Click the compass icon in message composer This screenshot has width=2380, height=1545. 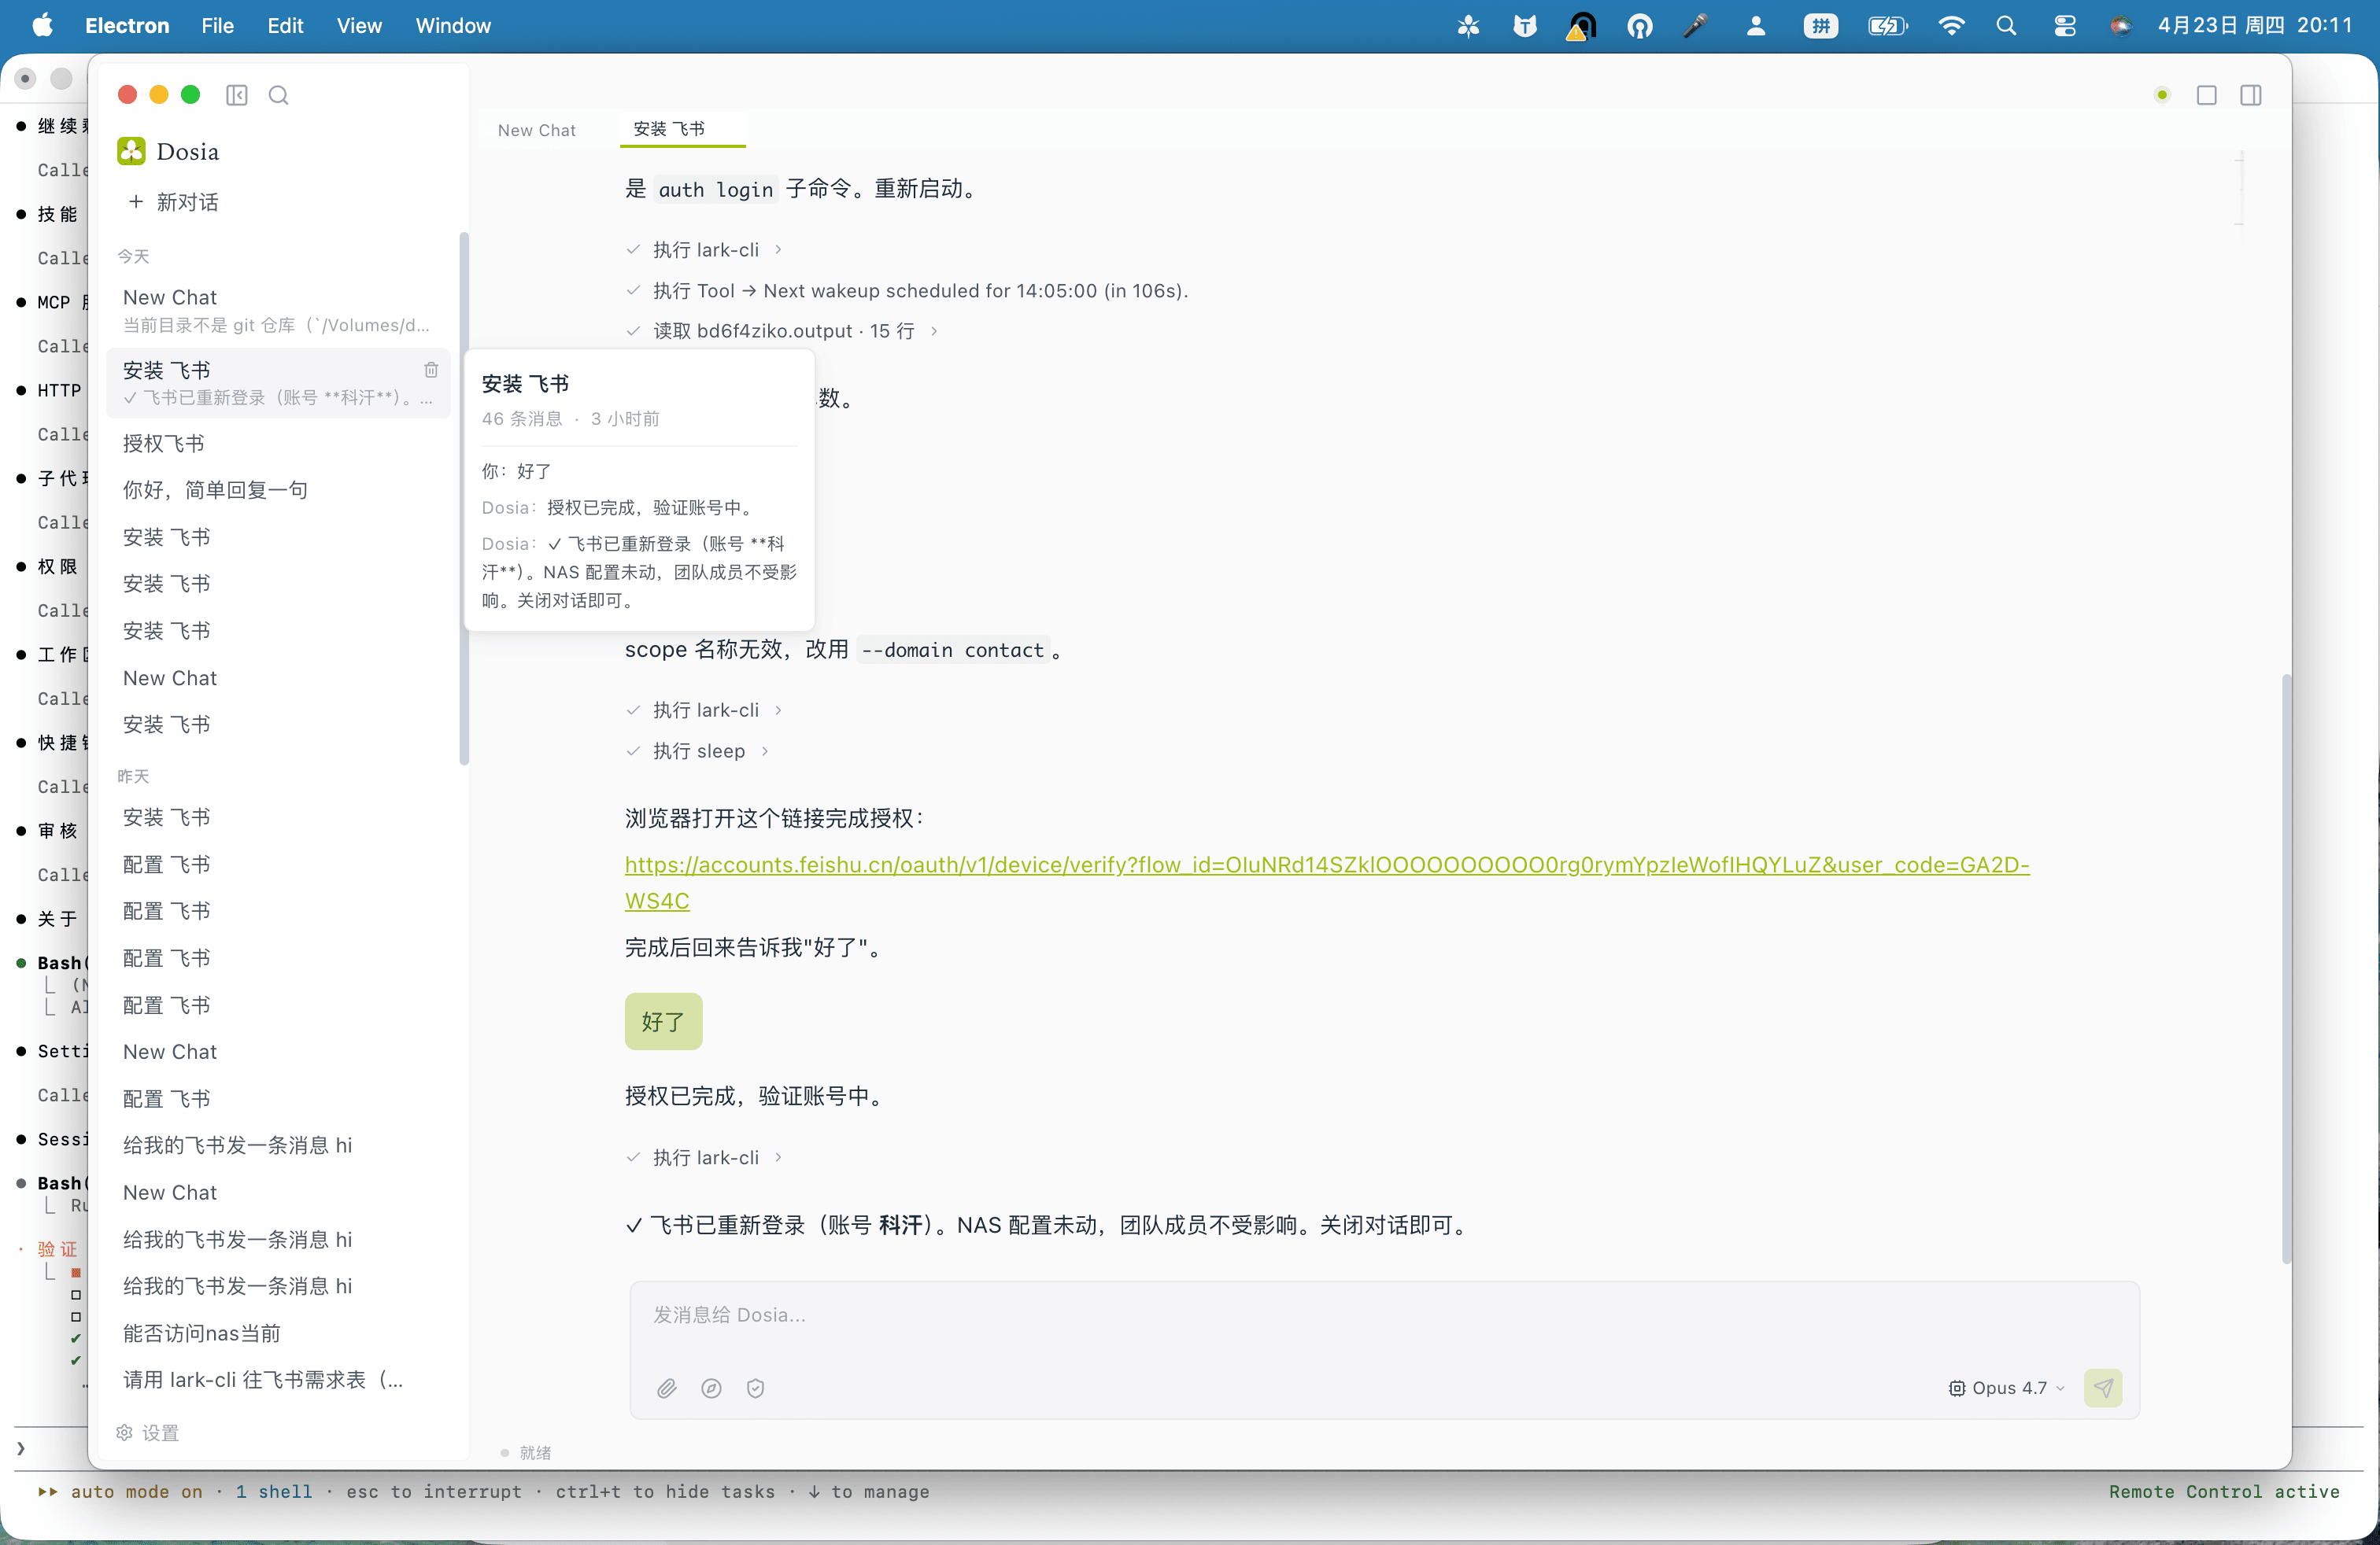711,1388
